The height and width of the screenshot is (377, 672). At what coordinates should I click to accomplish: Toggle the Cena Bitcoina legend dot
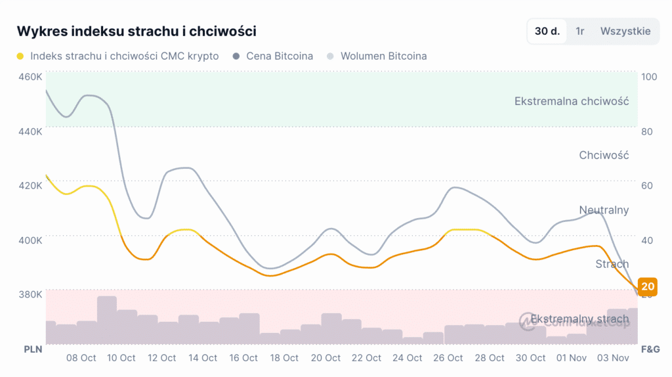coord(236,56)
